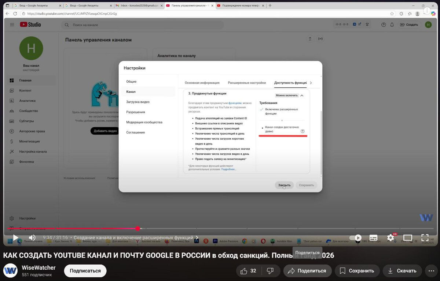Click the Сохранить button below the video
This screenshot has width=440, height=281.
pyautogui.click(x=357, y=271)
